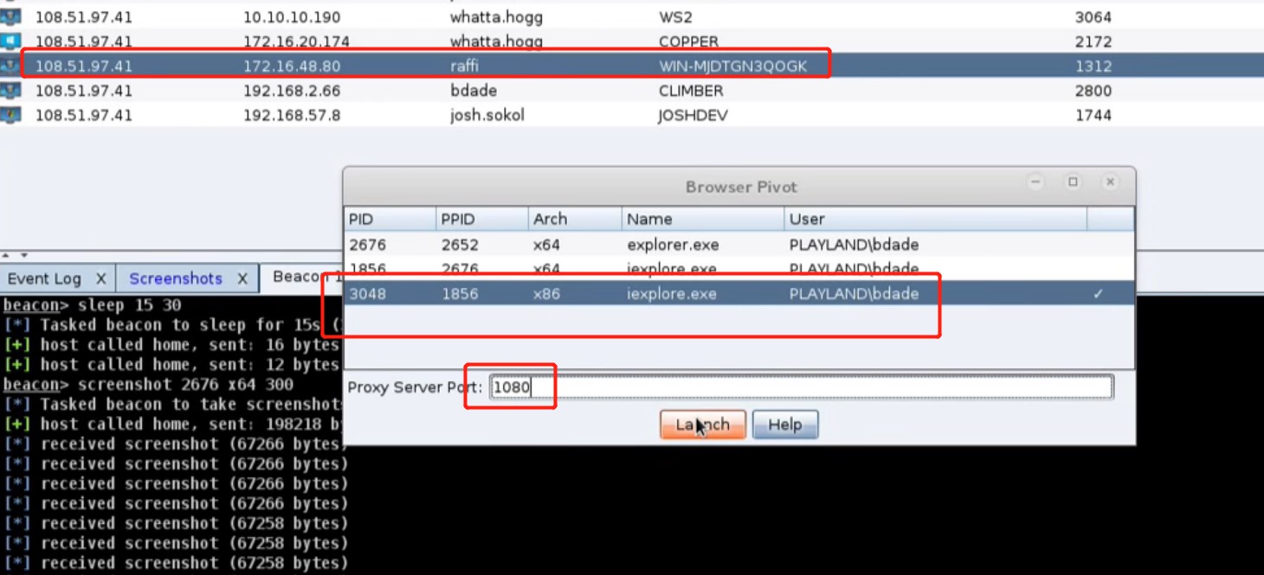Screen dimensions: 1264x575
Task: Click computer name JOSHDEV
Action: 693,114
